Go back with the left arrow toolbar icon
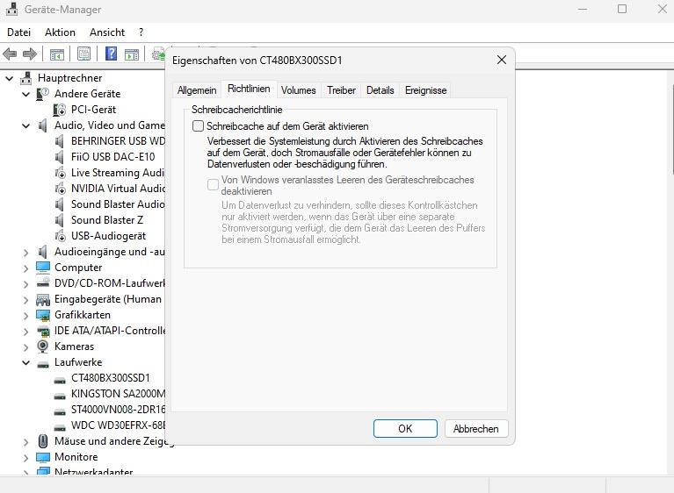Viewport: 674px width, 493px height. (10, 54)
